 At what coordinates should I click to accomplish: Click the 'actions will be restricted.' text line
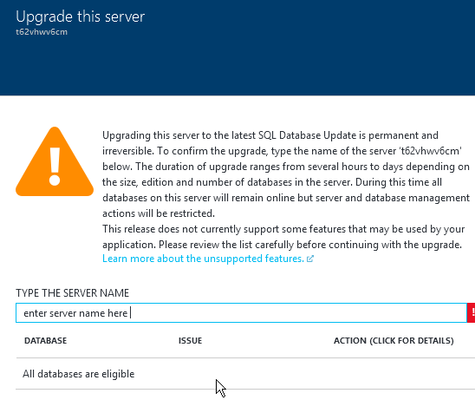(159, 213)
